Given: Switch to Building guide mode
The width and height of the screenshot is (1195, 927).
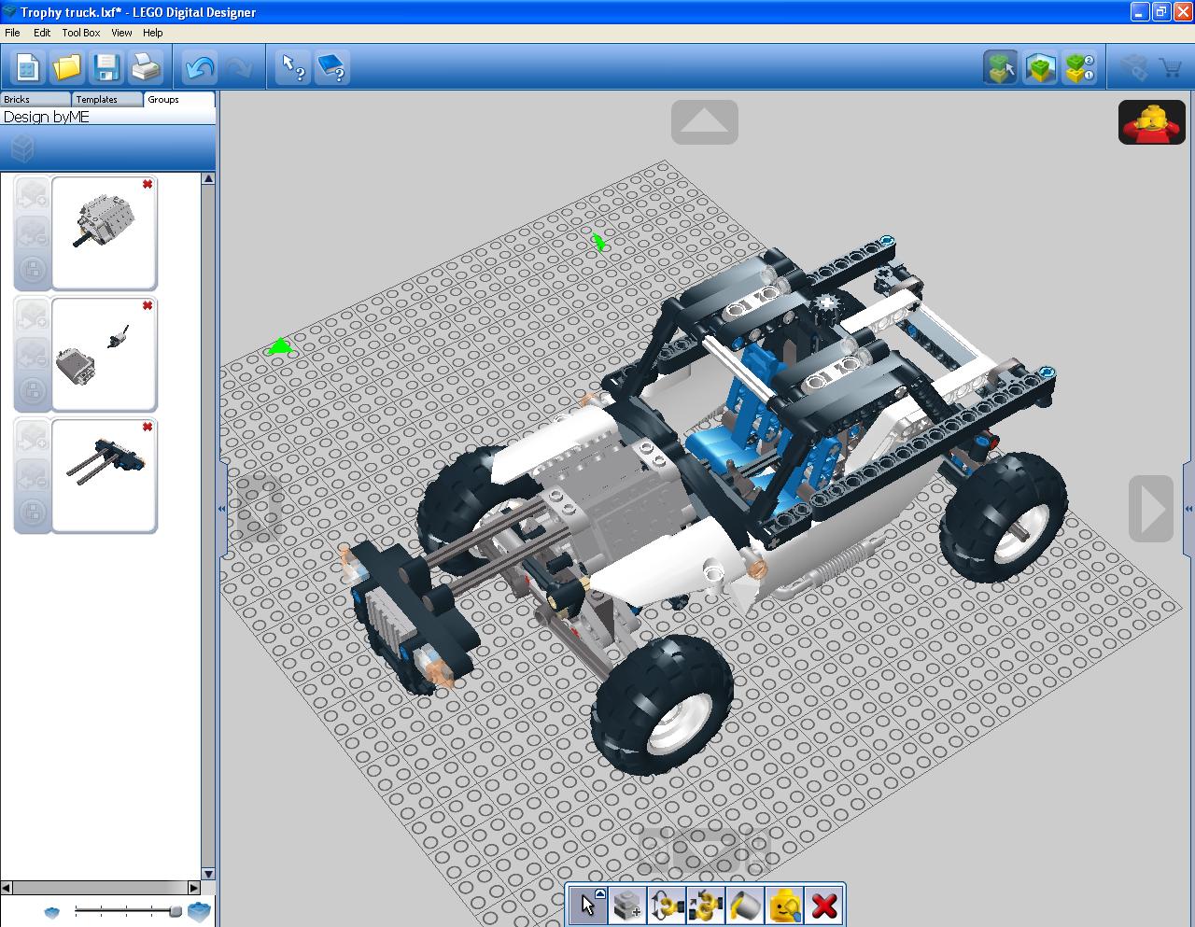Looking at the screenshot, I should coord(1079,67).
